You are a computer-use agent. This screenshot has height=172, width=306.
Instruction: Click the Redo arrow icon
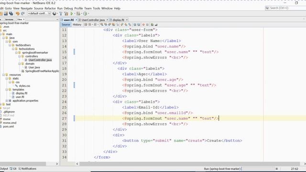click(x=22, y=13)
